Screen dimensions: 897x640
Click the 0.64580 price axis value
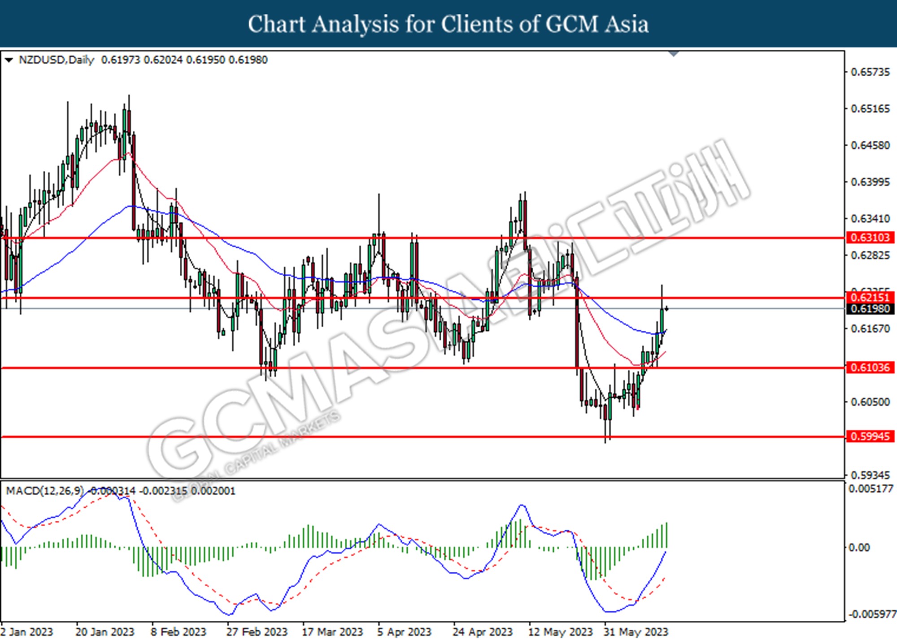pyautogui.click(x=870, y=146)
